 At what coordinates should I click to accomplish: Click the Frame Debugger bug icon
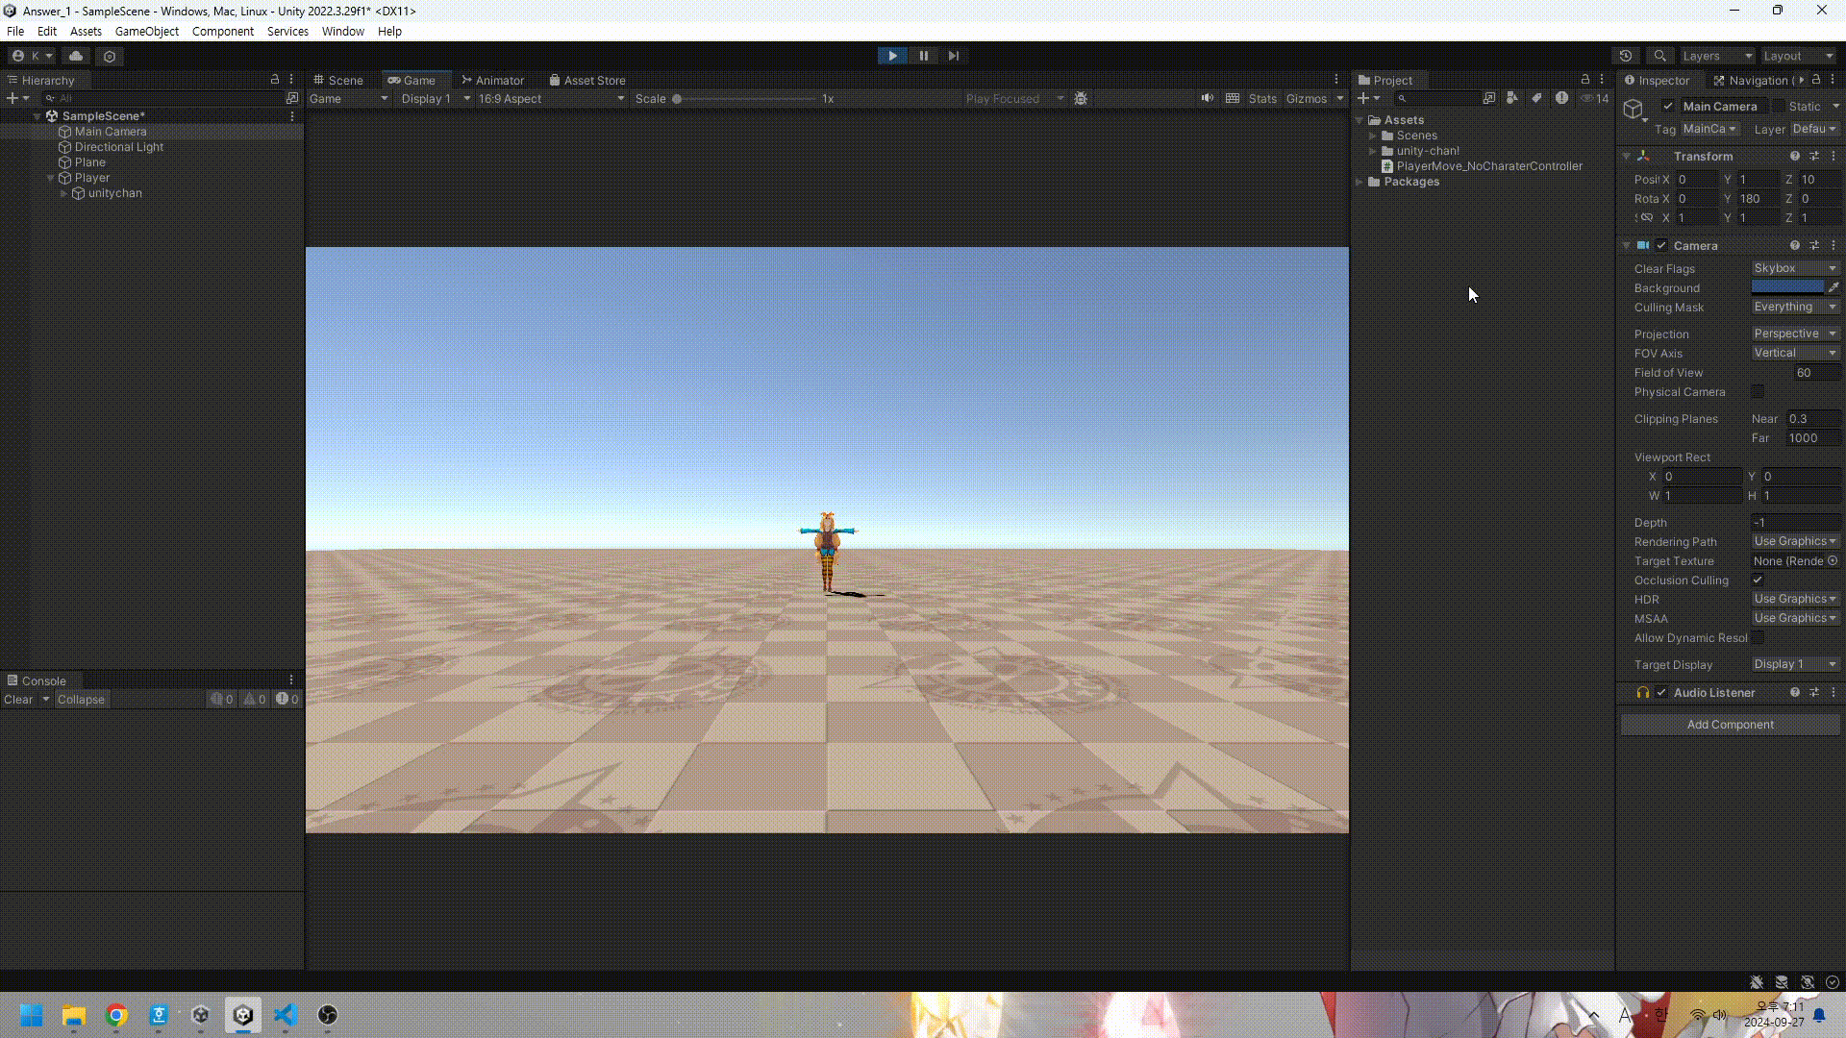tap(1081, 98)
